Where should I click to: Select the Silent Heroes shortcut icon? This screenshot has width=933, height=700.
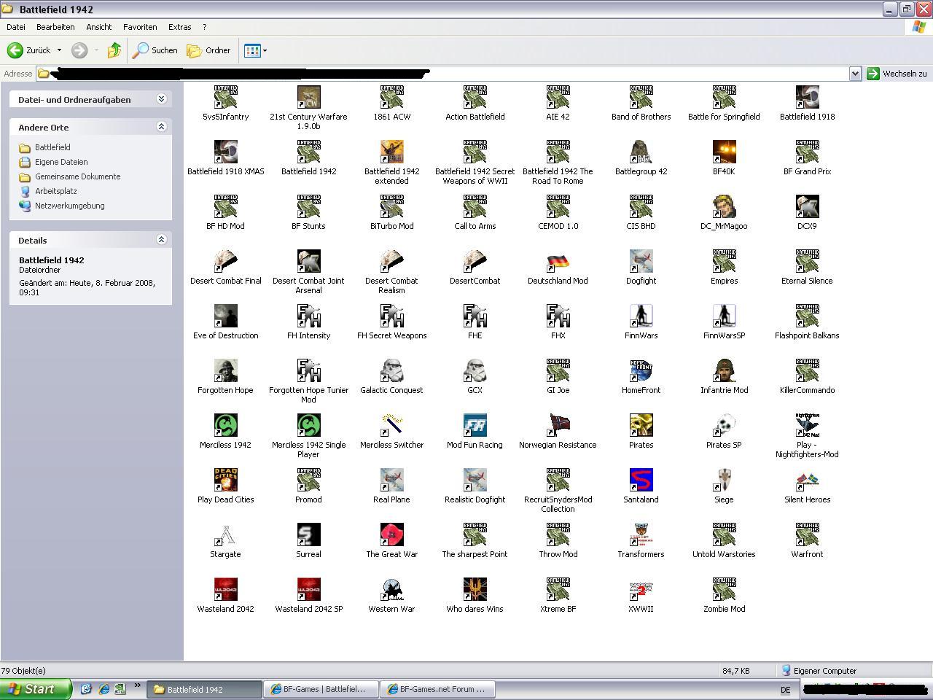[x=807, y=480]
